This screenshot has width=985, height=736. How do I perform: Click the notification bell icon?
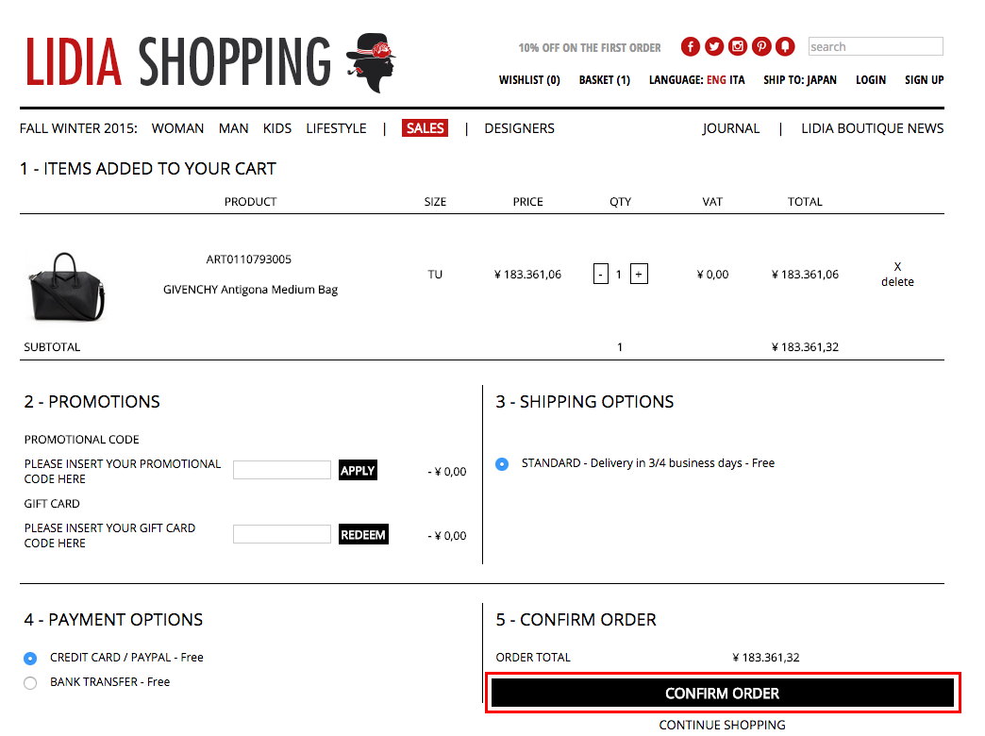(x=785, y=46)
